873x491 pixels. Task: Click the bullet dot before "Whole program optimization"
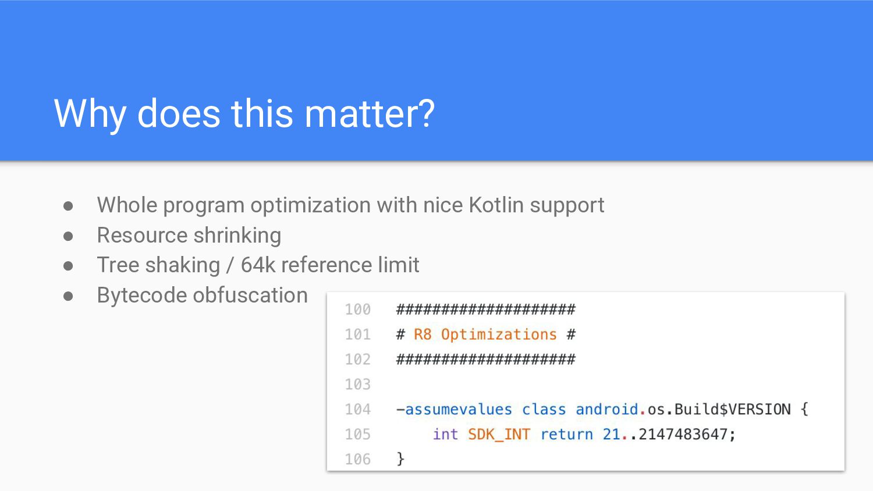[x=68, y=206]
